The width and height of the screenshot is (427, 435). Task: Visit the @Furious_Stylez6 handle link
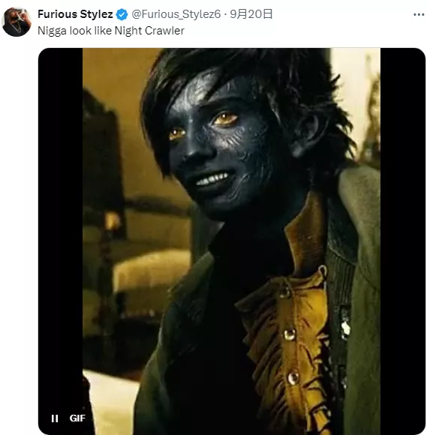click(x=176, y=14)
